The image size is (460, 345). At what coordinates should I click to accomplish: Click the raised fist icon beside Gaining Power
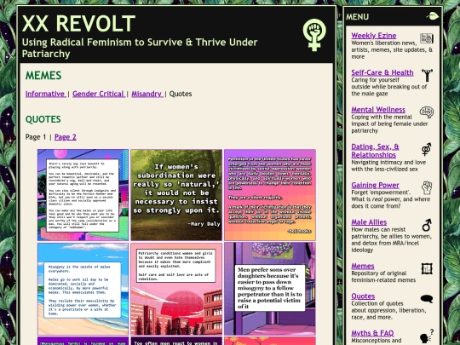427,187
